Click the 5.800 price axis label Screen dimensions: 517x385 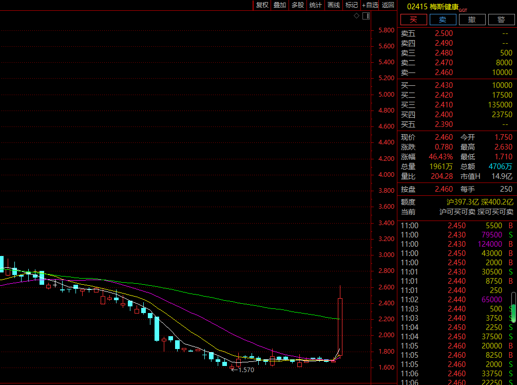386,30
